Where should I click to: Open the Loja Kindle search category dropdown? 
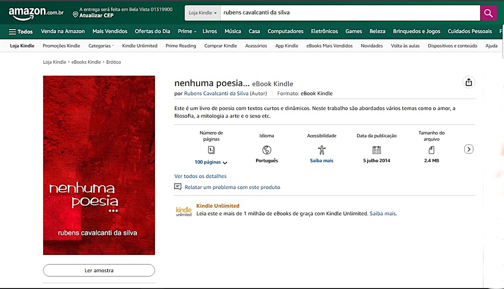pyautogui.click(x=203, y=13)
